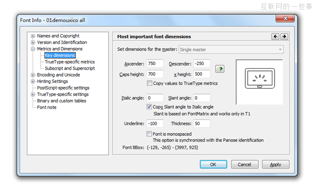Go to previous page with left arrow
Viewport: 315px width, 190px height.
275,37
